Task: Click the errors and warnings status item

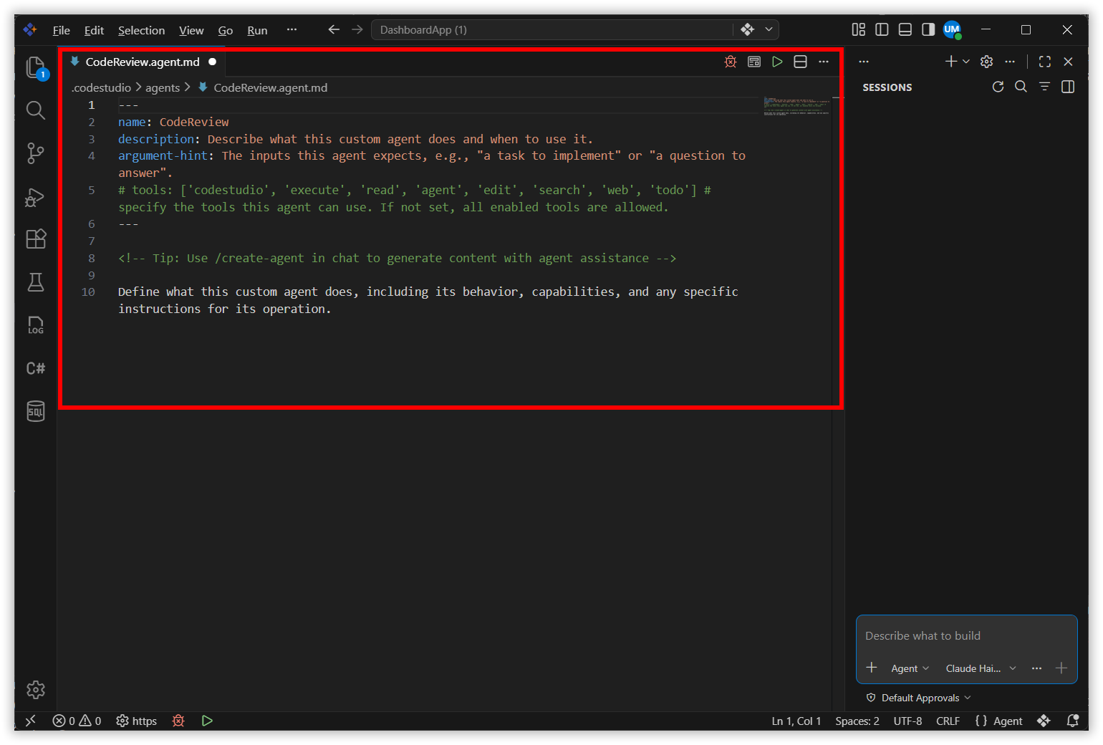Action: pos(77,721)
